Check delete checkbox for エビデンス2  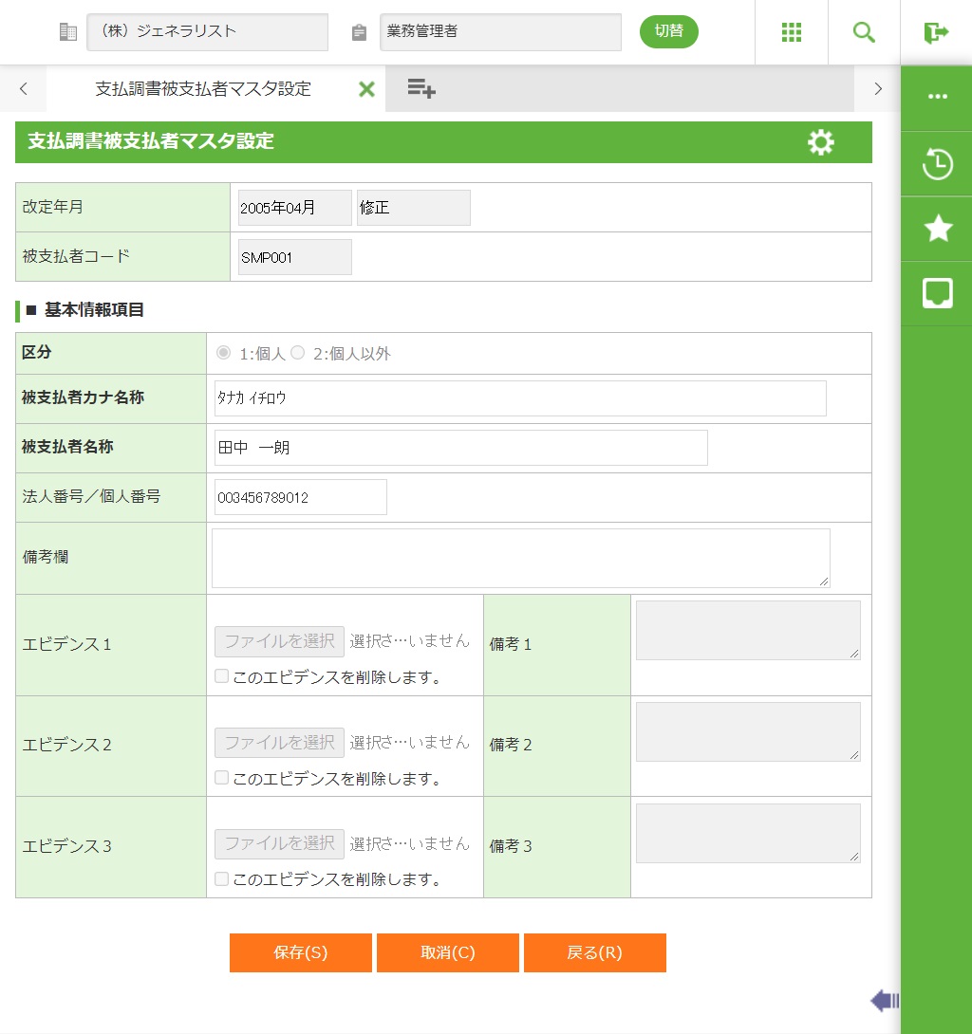click(221, 778)
